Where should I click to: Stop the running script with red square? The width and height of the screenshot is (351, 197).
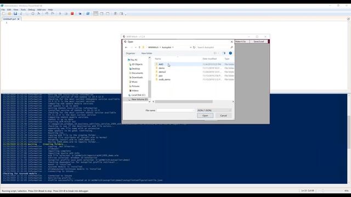click(x=72, y=14)
